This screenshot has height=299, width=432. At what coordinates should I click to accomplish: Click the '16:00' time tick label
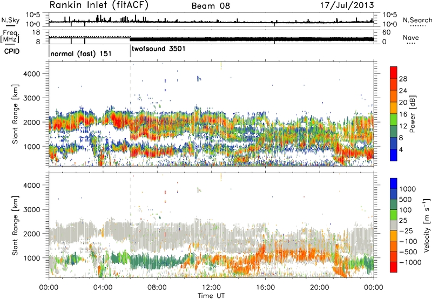click(265, 288)
